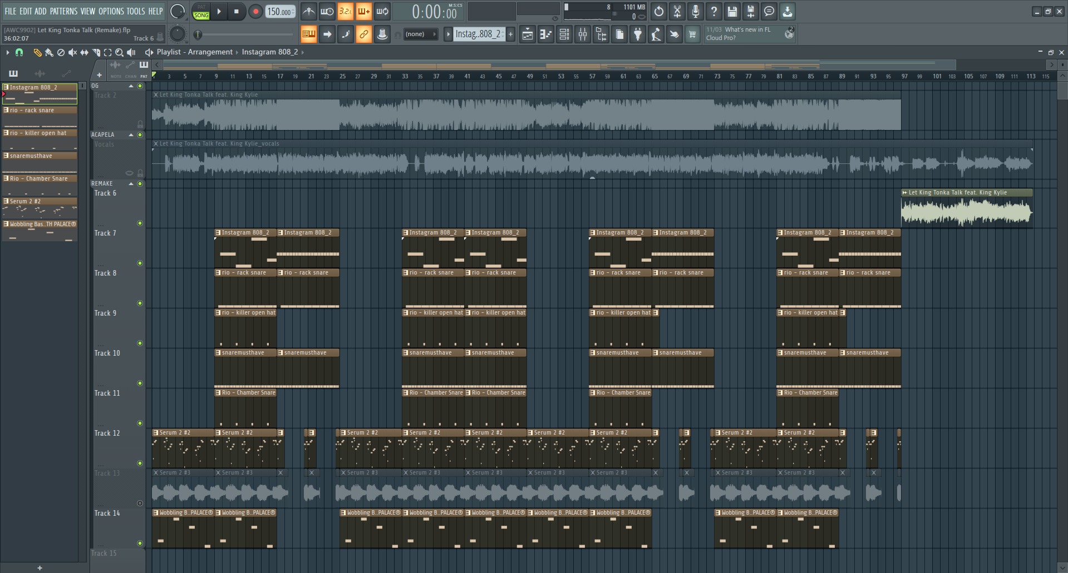Select the draw pencil tool in Playlist
1068x573 pixels.
(37, 52)
